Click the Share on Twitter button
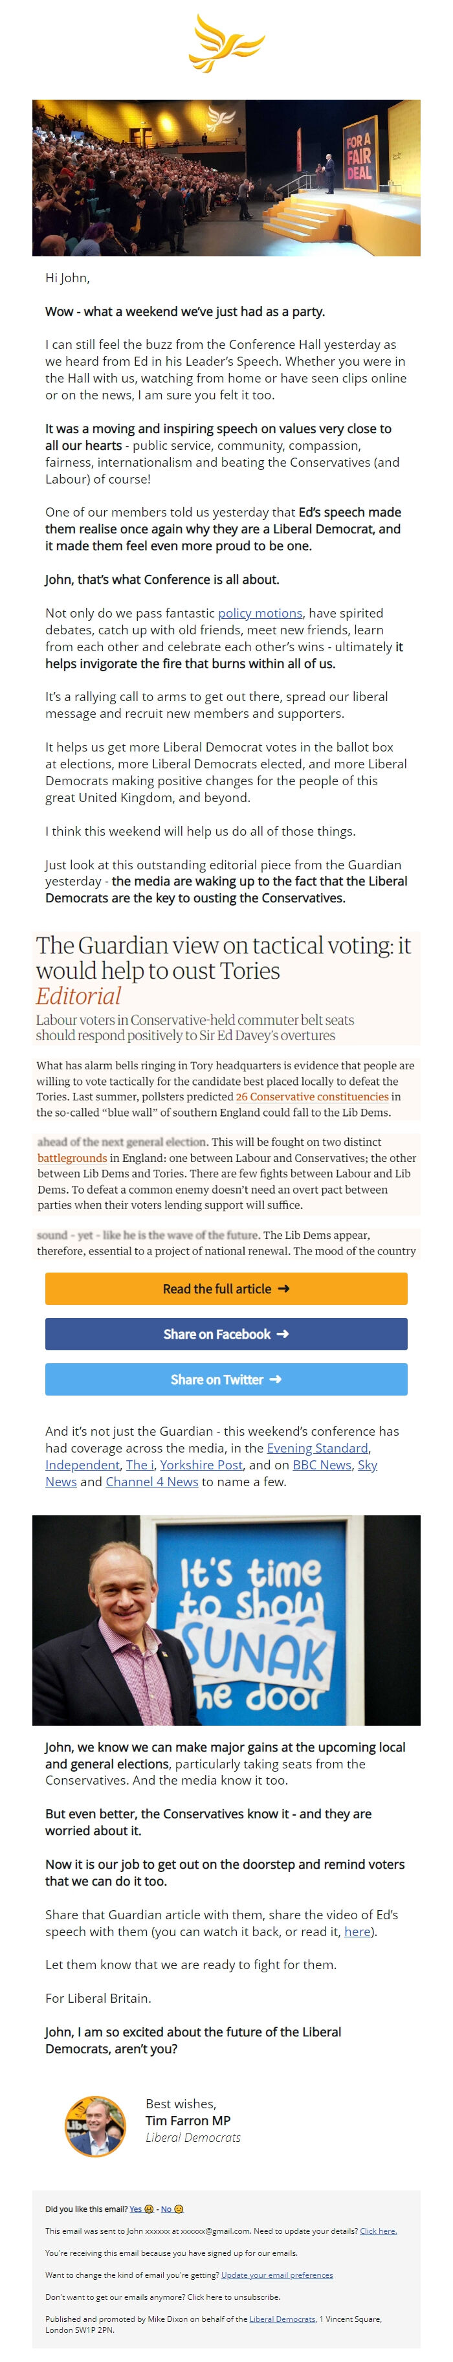This screenshot has width=453, height=2362. pyautogui.click(x=226, y=1378)
